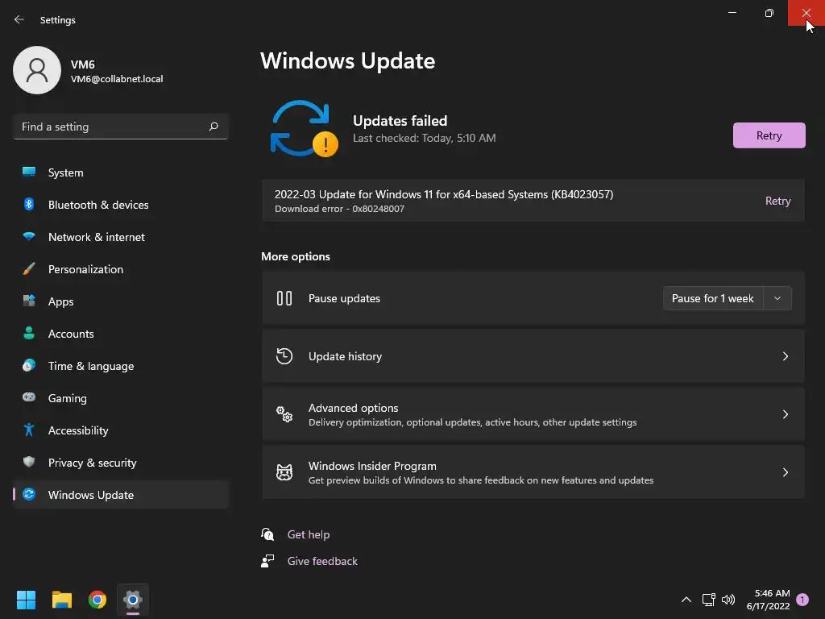Click the search magnifier in Find a setting
Screen dimensions: 825x619
(x=214, y=127)
